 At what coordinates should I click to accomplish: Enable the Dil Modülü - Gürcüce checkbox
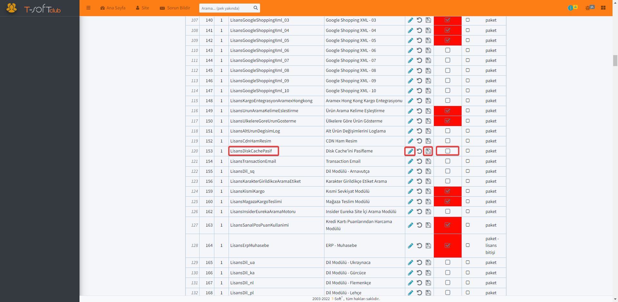pos(448,272)
